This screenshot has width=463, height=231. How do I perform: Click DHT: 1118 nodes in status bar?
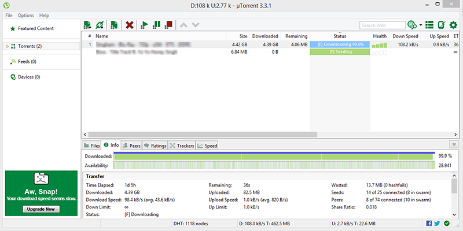[x=191, y=223]
